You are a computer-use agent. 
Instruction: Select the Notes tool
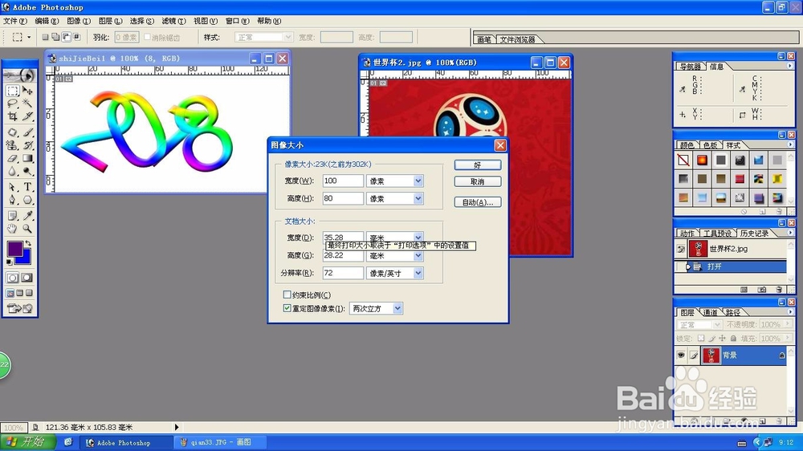[13, 216]
